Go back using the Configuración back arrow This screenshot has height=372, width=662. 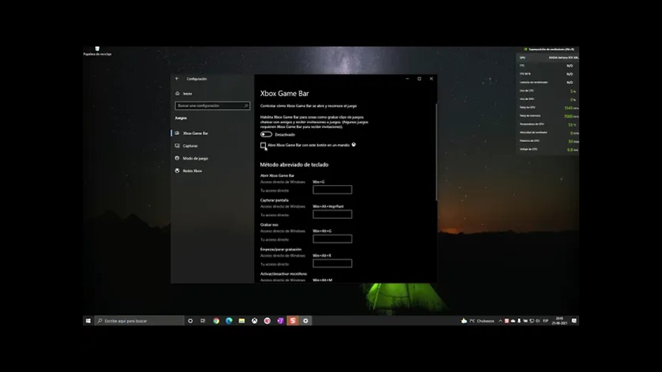177,79
